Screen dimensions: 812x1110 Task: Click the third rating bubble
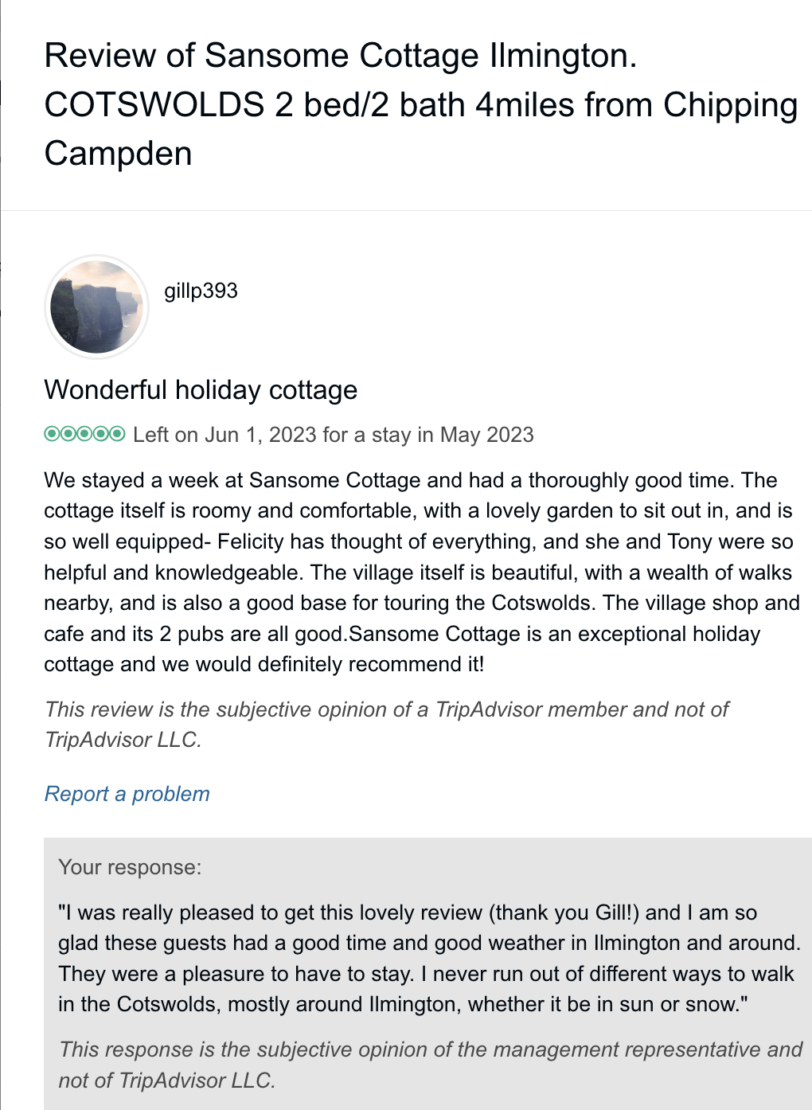tap(84, 434)
